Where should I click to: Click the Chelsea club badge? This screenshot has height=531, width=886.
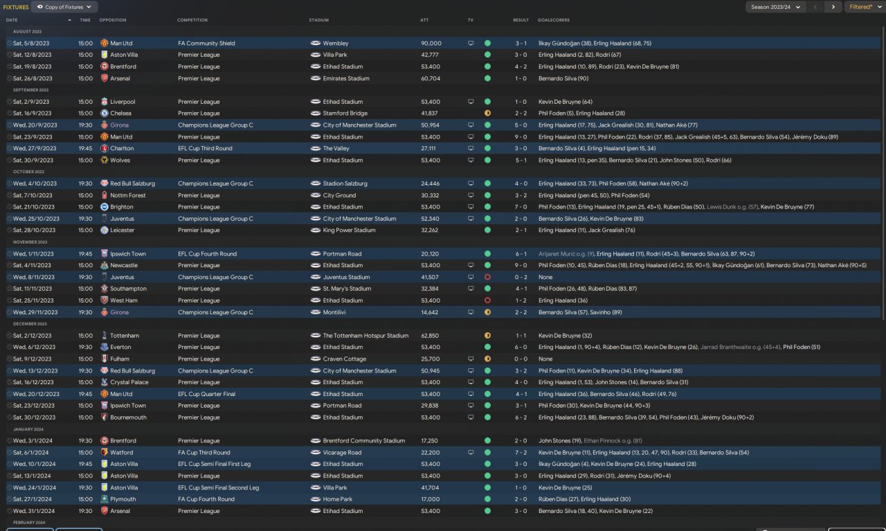pyautogui.click(x=105, y=114)
